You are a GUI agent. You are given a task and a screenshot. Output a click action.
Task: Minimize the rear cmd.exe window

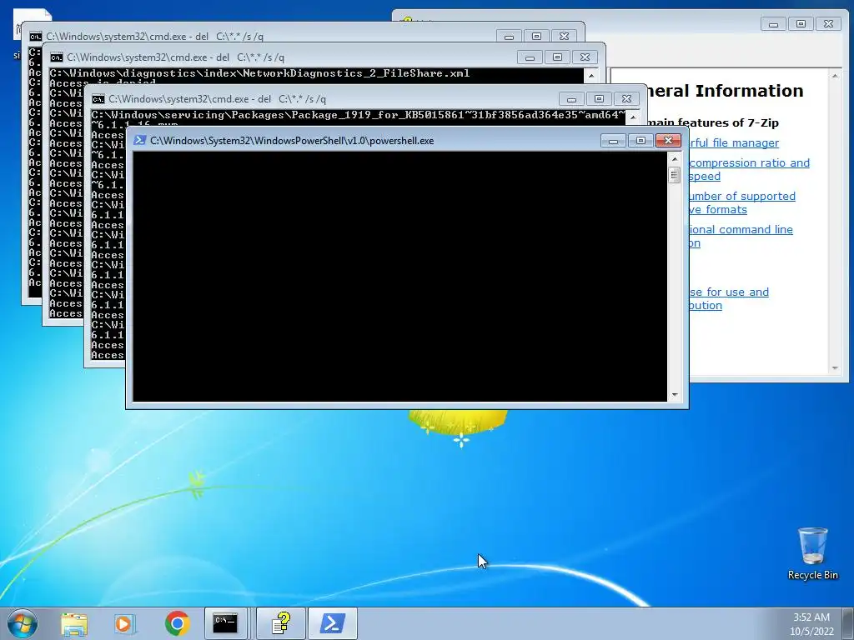tap(509, 37)
